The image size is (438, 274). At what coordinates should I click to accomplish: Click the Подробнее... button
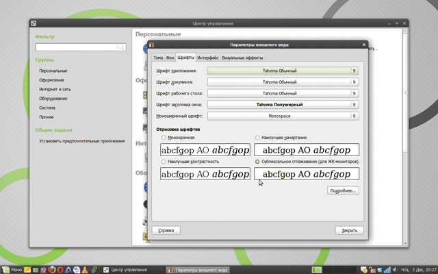click(343, 190)
